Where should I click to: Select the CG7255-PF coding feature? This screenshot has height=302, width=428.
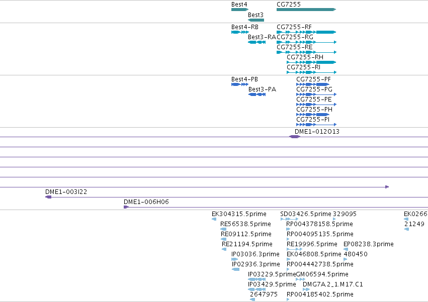click(313, 84)
